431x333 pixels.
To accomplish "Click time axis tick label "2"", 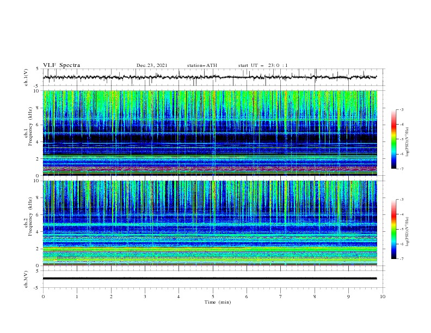I will click(x=111, y=297).
